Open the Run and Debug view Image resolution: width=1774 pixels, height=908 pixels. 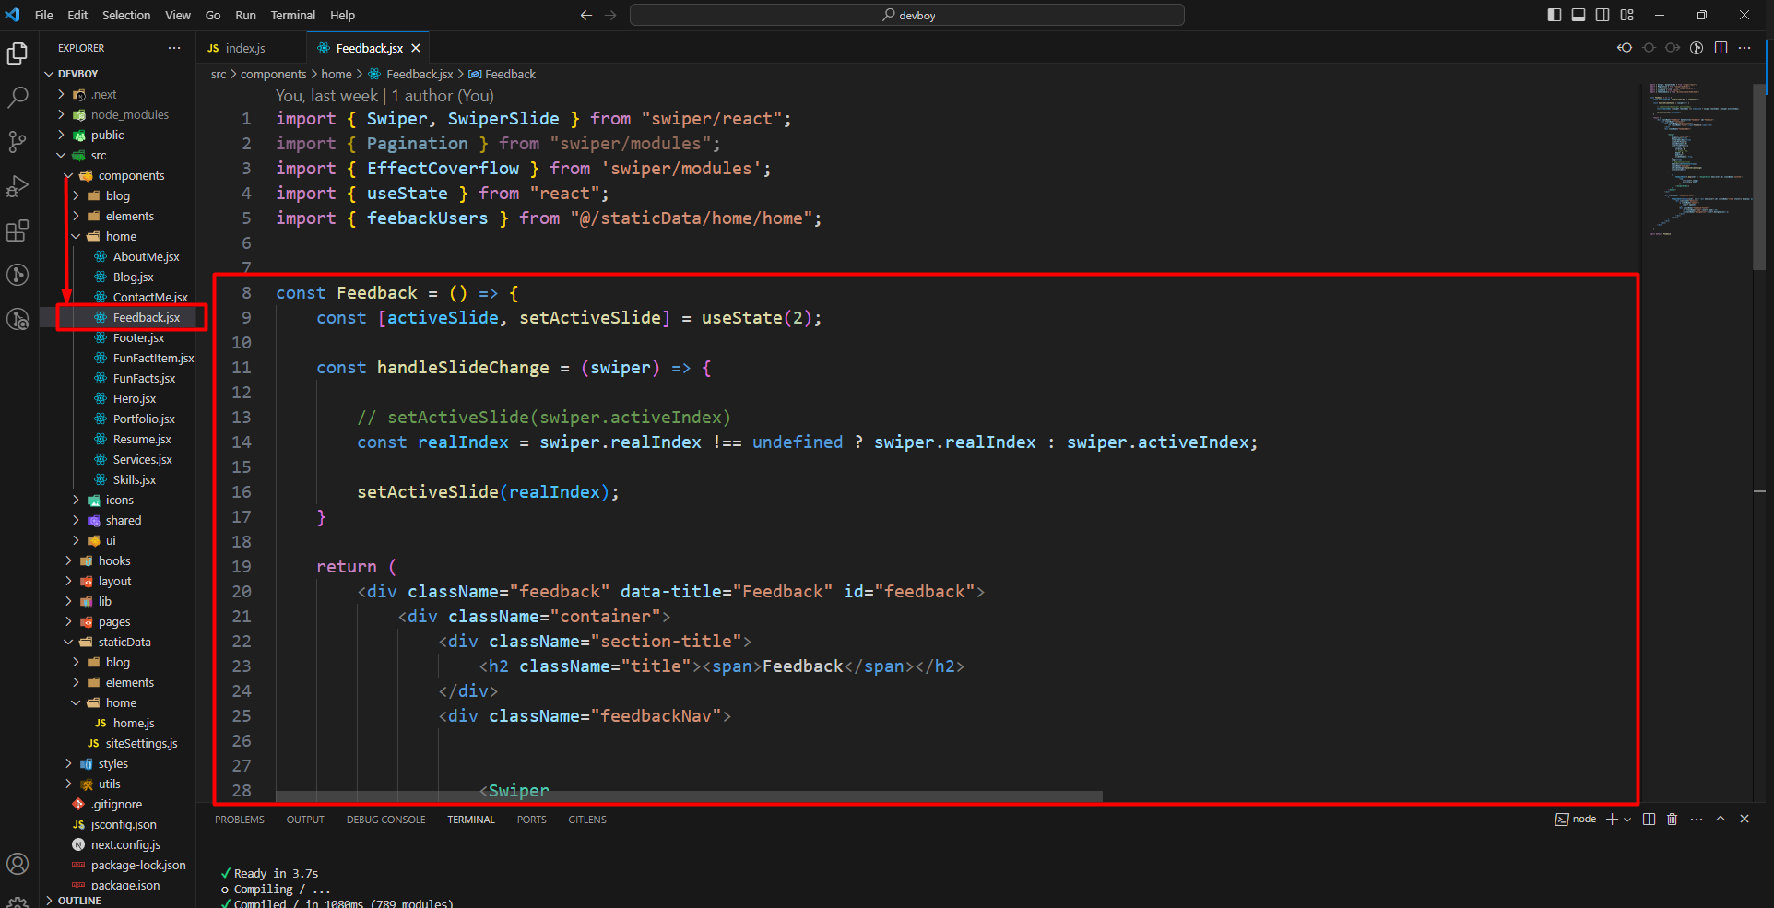pyautogui.click(x=18, y=186)
